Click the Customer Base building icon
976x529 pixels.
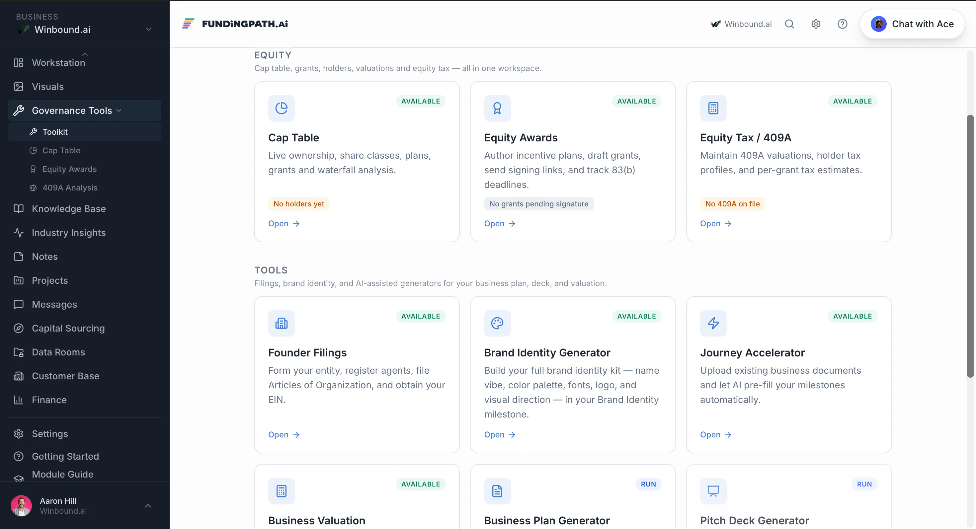[x=19, y=376]
